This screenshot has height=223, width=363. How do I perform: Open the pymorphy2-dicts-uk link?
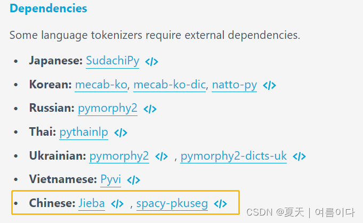233,156
